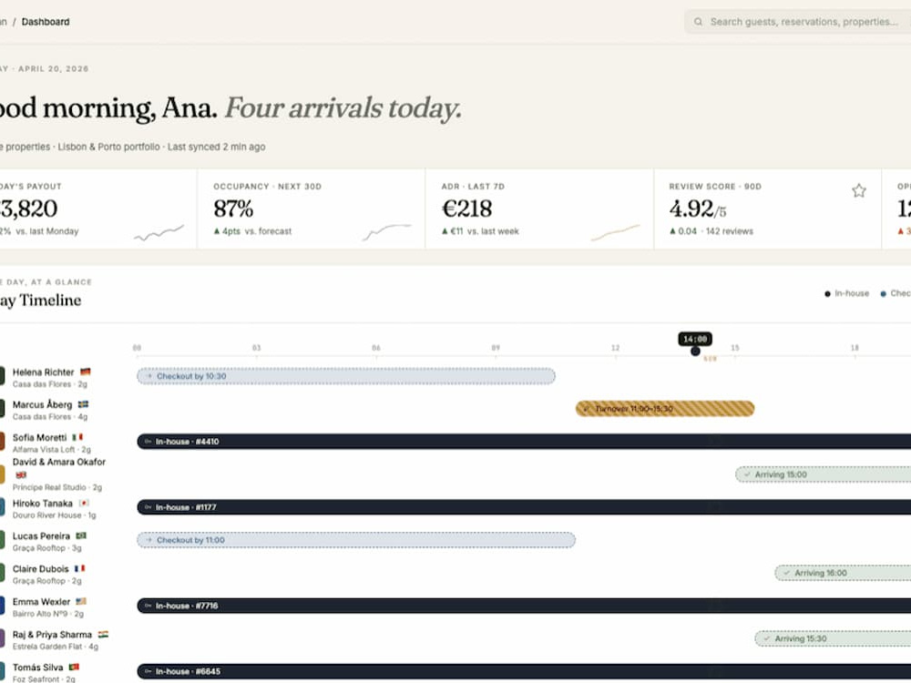
Task: Click the 87% occupancy value
Action: point(233,209)
